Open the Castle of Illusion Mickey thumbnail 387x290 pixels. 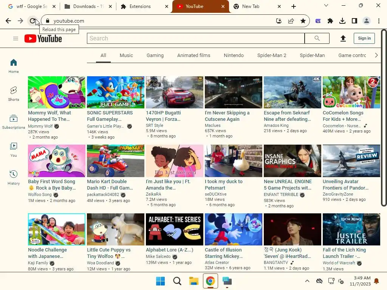(x=234, y=229)
